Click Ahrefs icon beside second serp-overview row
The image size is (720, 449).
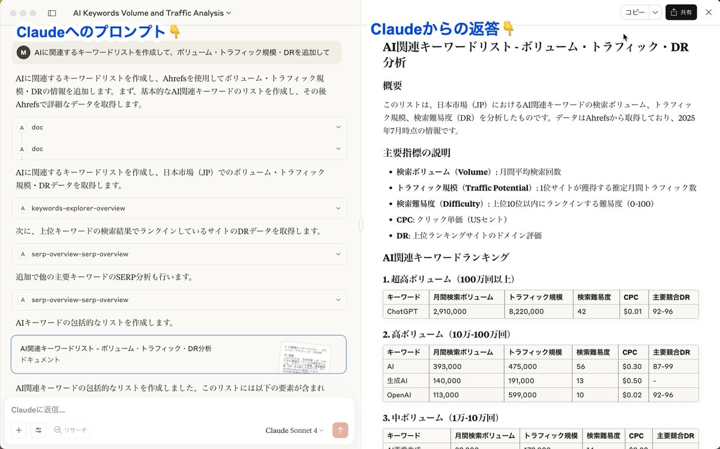22,300
